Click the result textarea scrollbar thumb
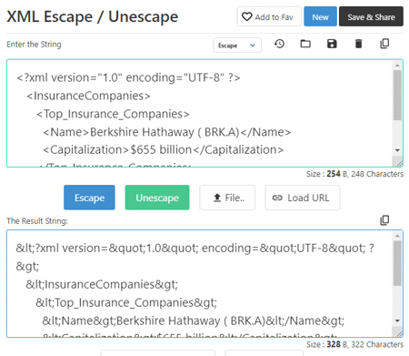Screen dimensions: 409x356 tap(397, 263)
